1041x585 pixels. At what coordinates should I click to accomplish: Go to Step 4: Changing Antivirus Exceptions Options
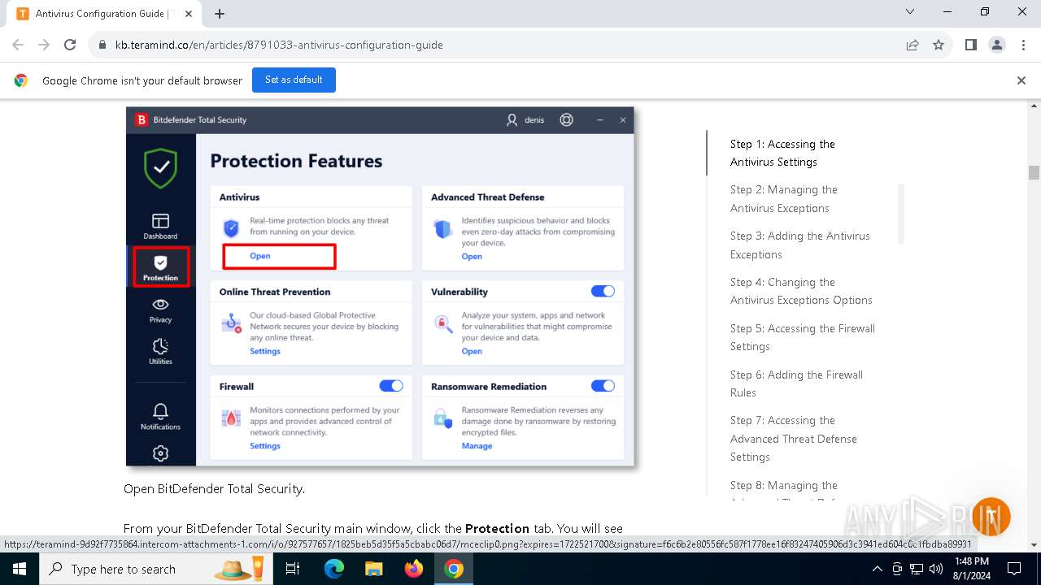(801, 291)
